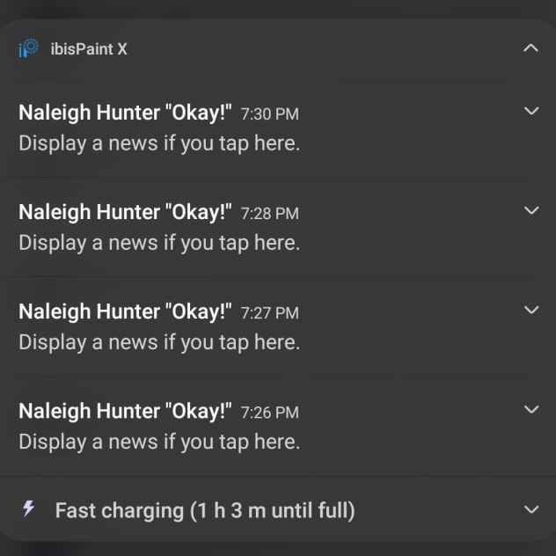
Task: Expand the 7:26 PM notification chevron
Action: (x=530, y=410)
